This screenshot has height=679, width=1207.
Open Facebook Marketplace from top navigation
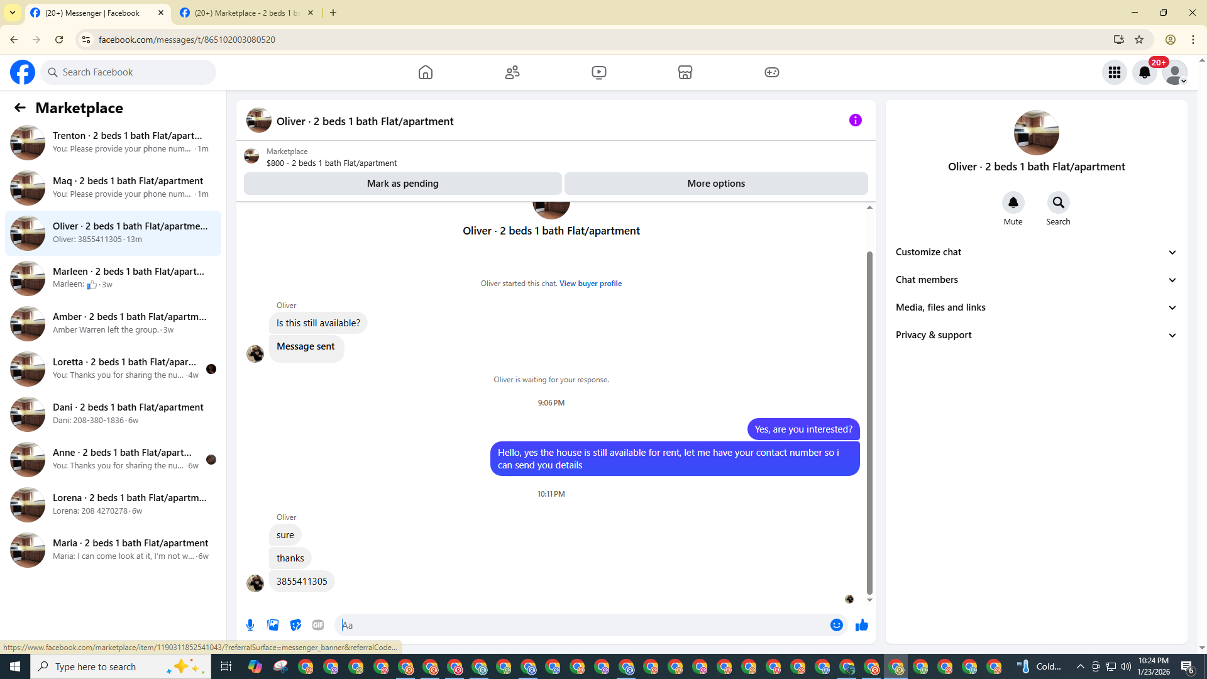click(x=685, y=72)
